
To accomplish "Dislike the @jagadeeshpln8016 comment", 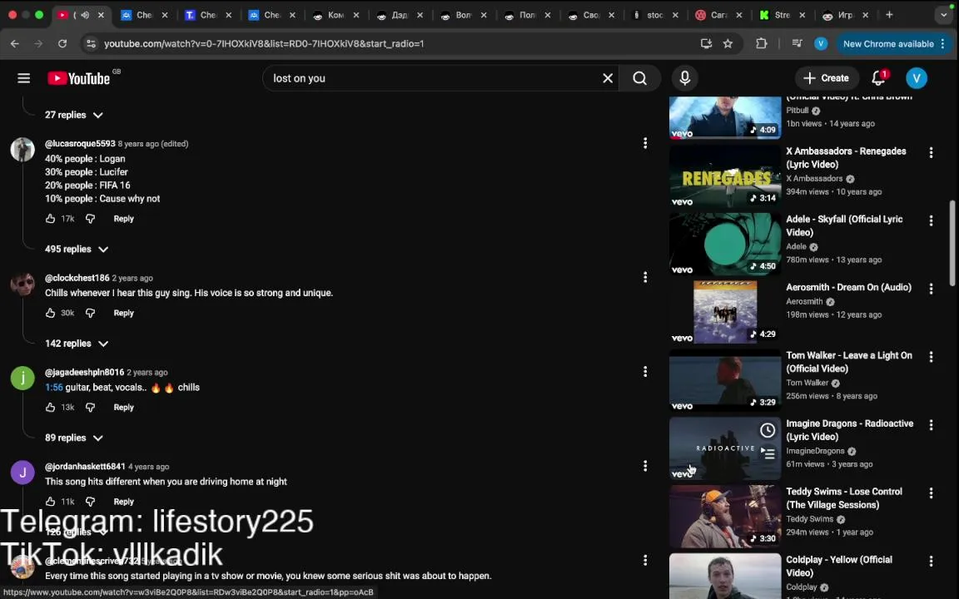I will 91,407.
